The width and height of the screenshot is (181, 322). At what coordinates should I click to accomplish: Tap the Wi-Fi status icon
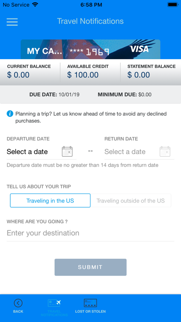click(x=35, y=5)
